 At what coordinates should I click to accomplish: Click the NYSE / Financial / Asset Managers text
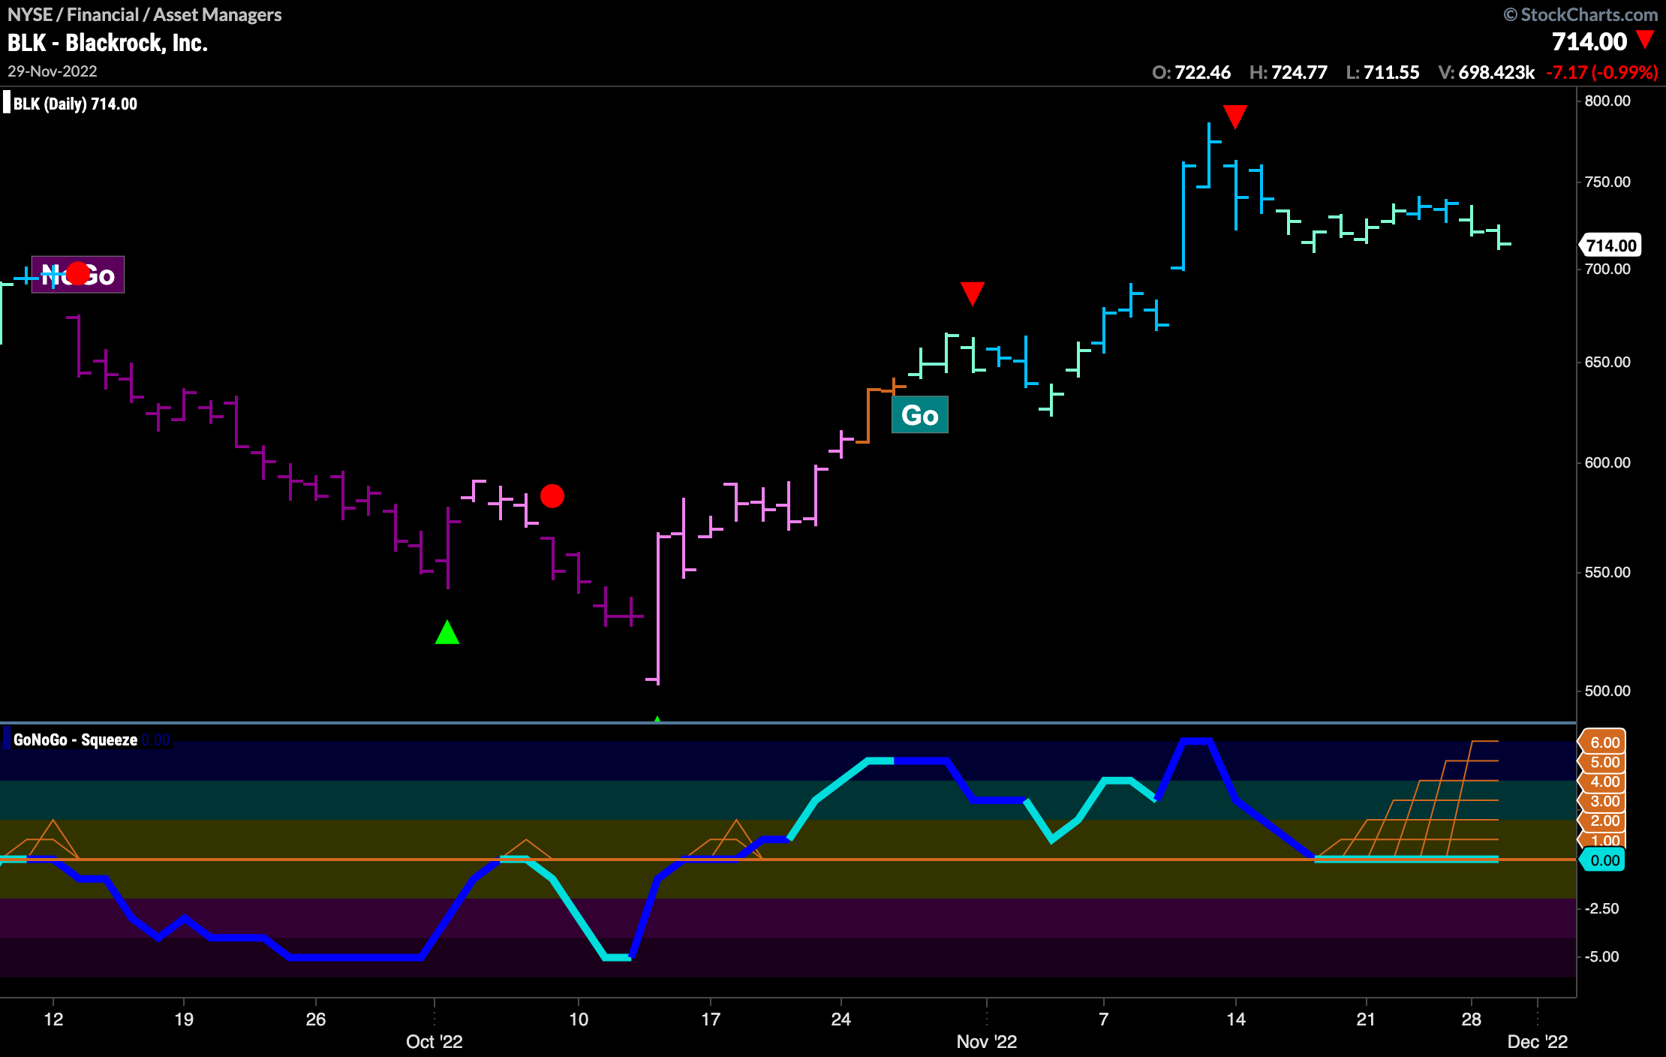[144, 14]
